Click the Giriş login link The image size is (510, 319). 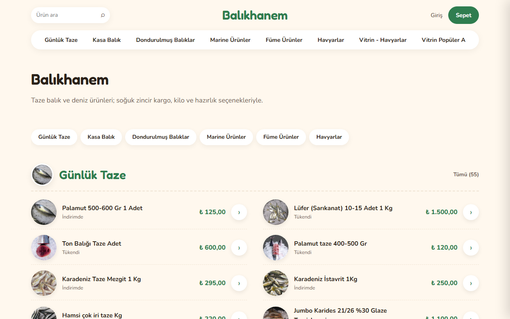(x=437, y=15)
